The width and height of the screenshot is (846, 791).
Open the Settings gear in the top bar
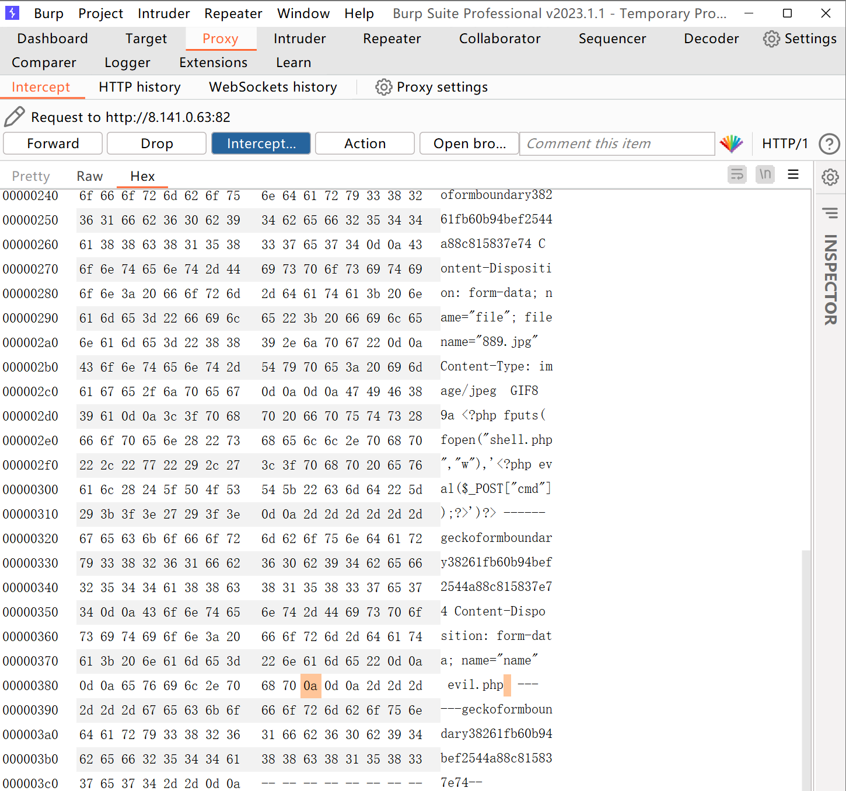tap(771, 38)
